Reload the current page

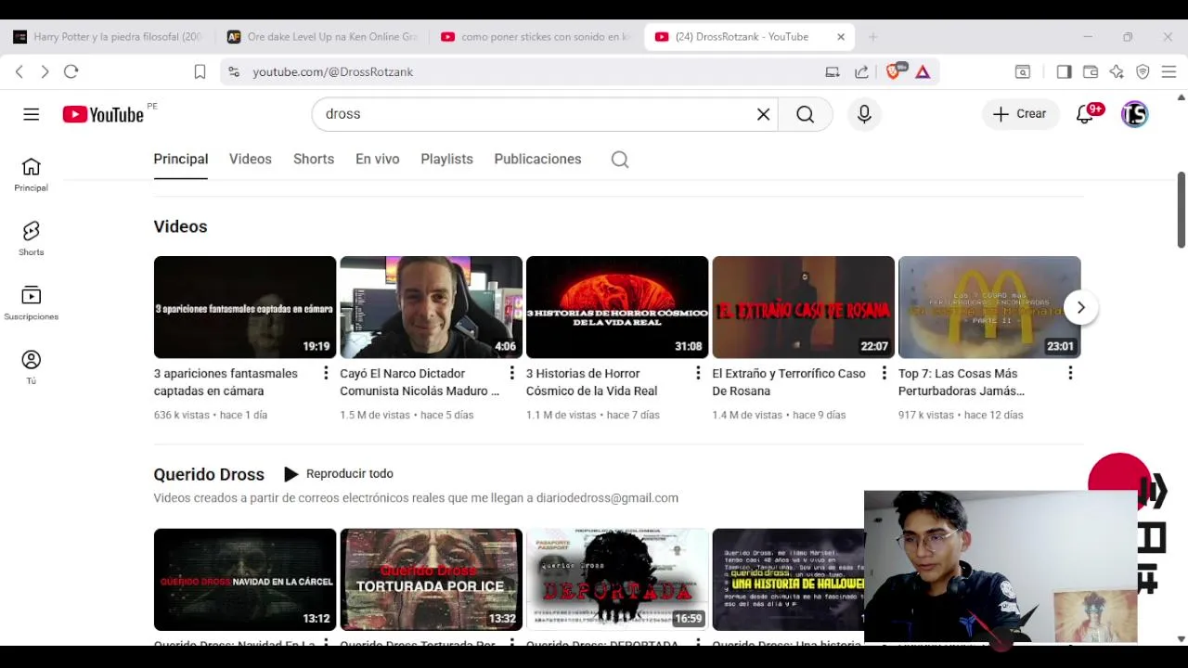click(x=71, y=71)
